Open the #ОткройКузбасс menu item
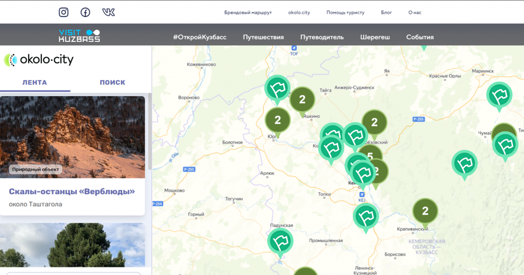 pos(200,37)
